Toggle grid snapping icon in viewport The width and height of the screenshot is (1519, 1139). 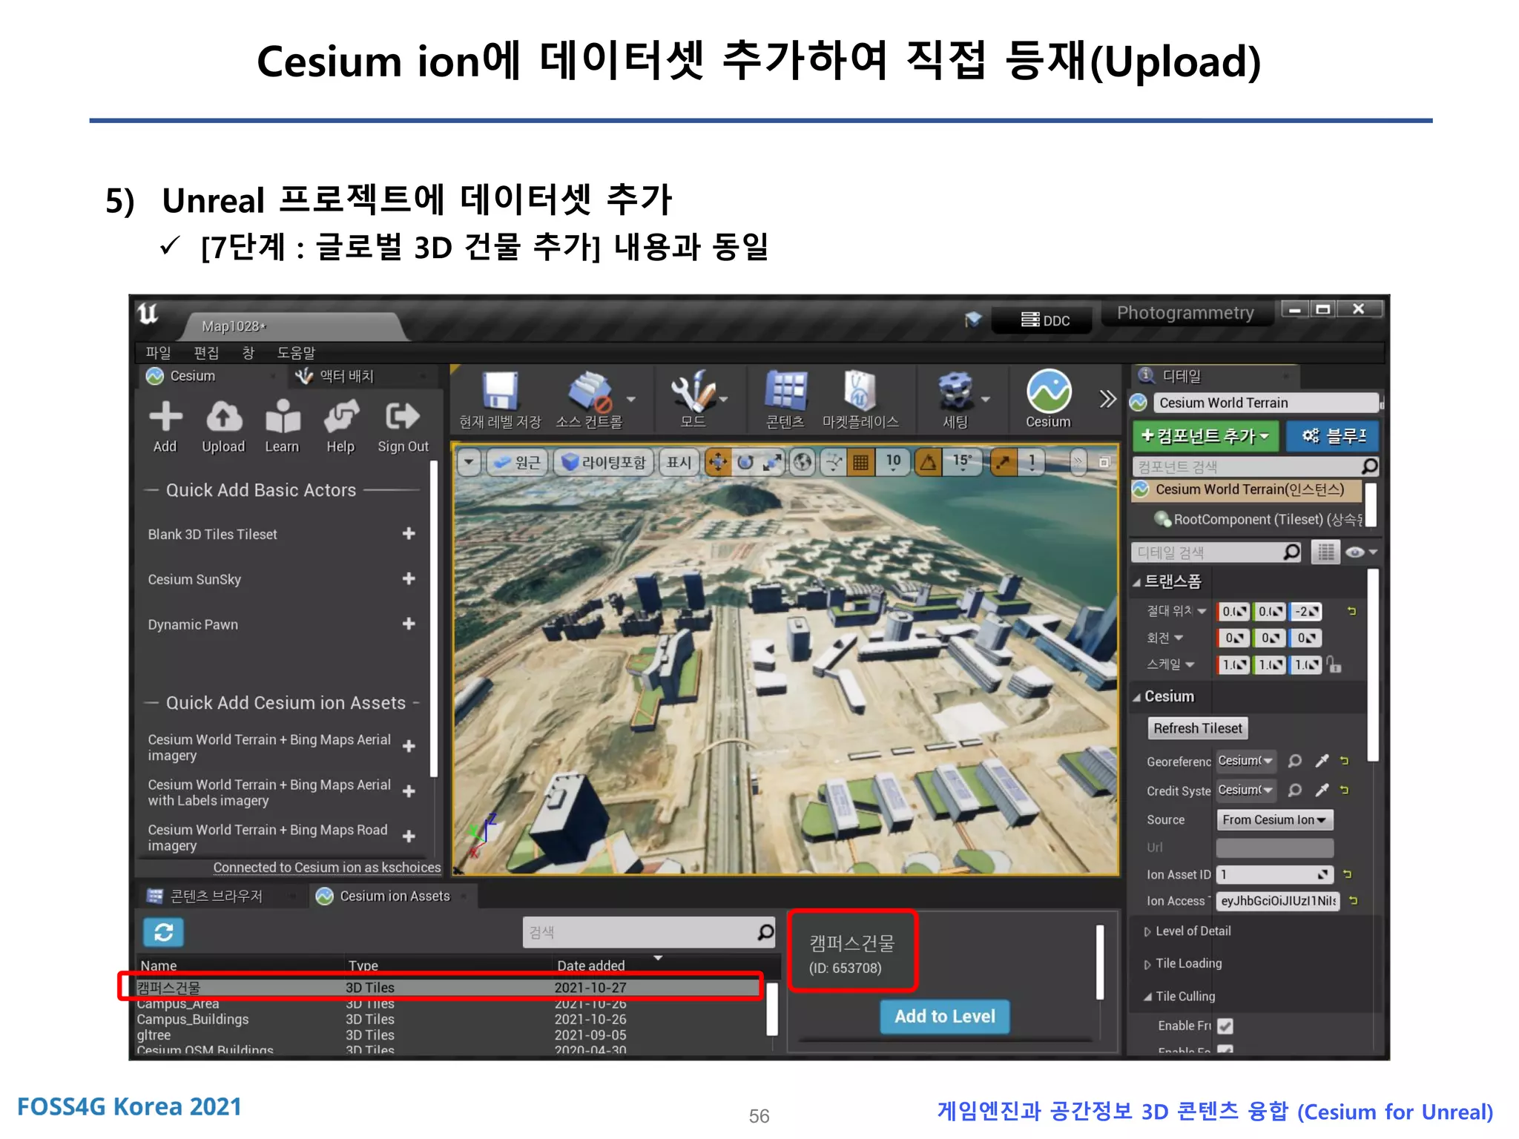pyautogui.click(x=860, y=462)
